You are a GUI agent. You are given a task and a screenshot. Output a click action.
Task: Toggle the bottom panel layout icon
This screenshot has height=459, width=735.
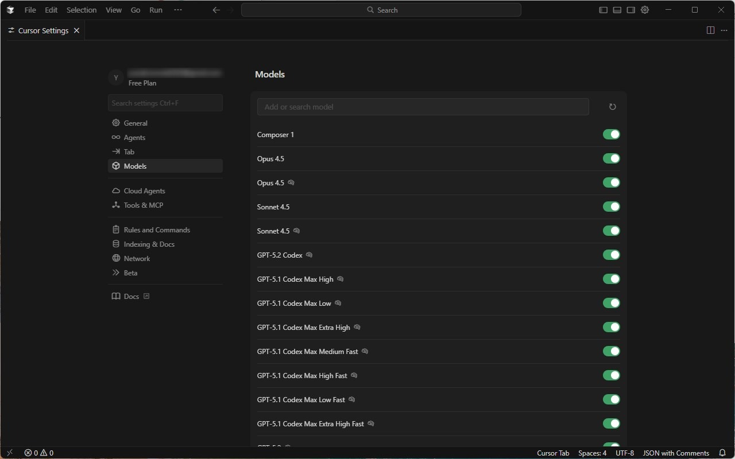pos(617,10)
